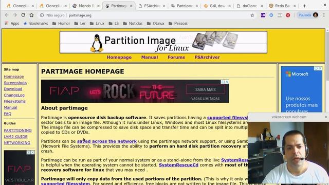Open the Noticias bookmarks folder
The width and height of the screenshot is (329, 185).
[x=133, y=23]
